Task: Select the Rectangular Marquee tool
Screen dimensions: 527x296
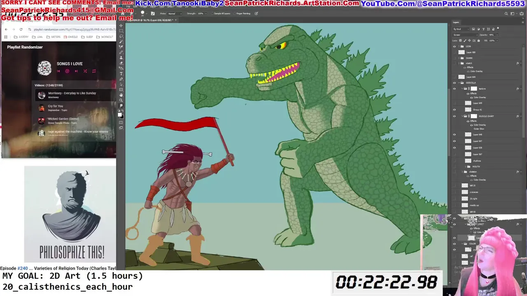Action: (121, 31)
